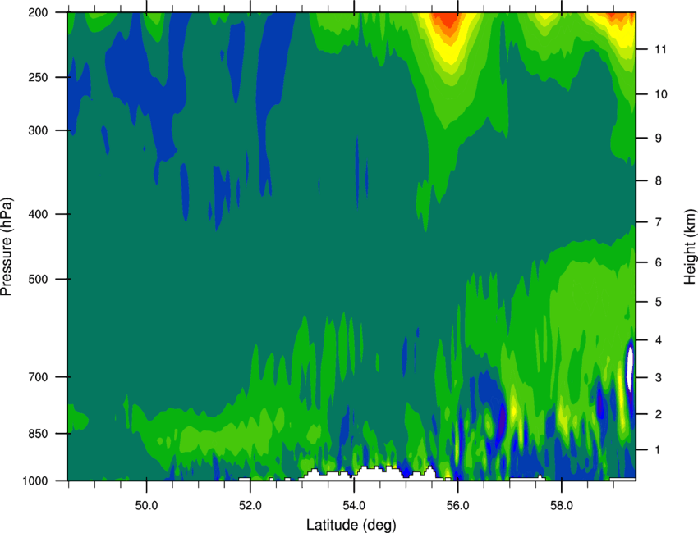The width and height of the screenshot is (698, 533).
Task: Click the 3 km height label
Action: coord(659,378)
